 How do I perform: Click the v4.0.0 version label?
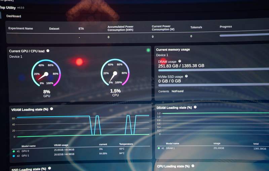pos(21,8)
